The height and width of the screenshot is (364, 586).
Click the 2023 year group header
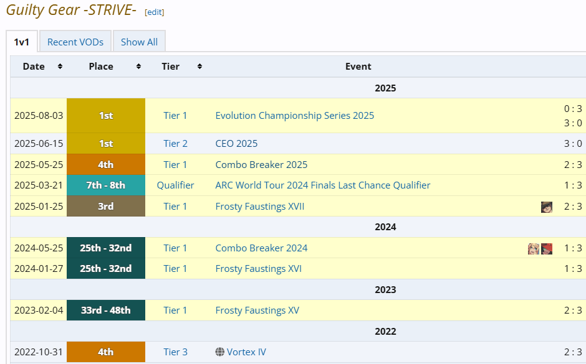[x=385, y=290]
